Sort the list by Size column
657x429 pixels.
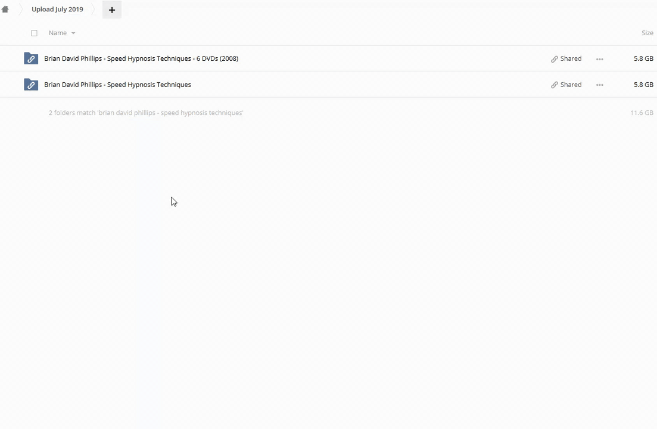click(x=647, y=33)
